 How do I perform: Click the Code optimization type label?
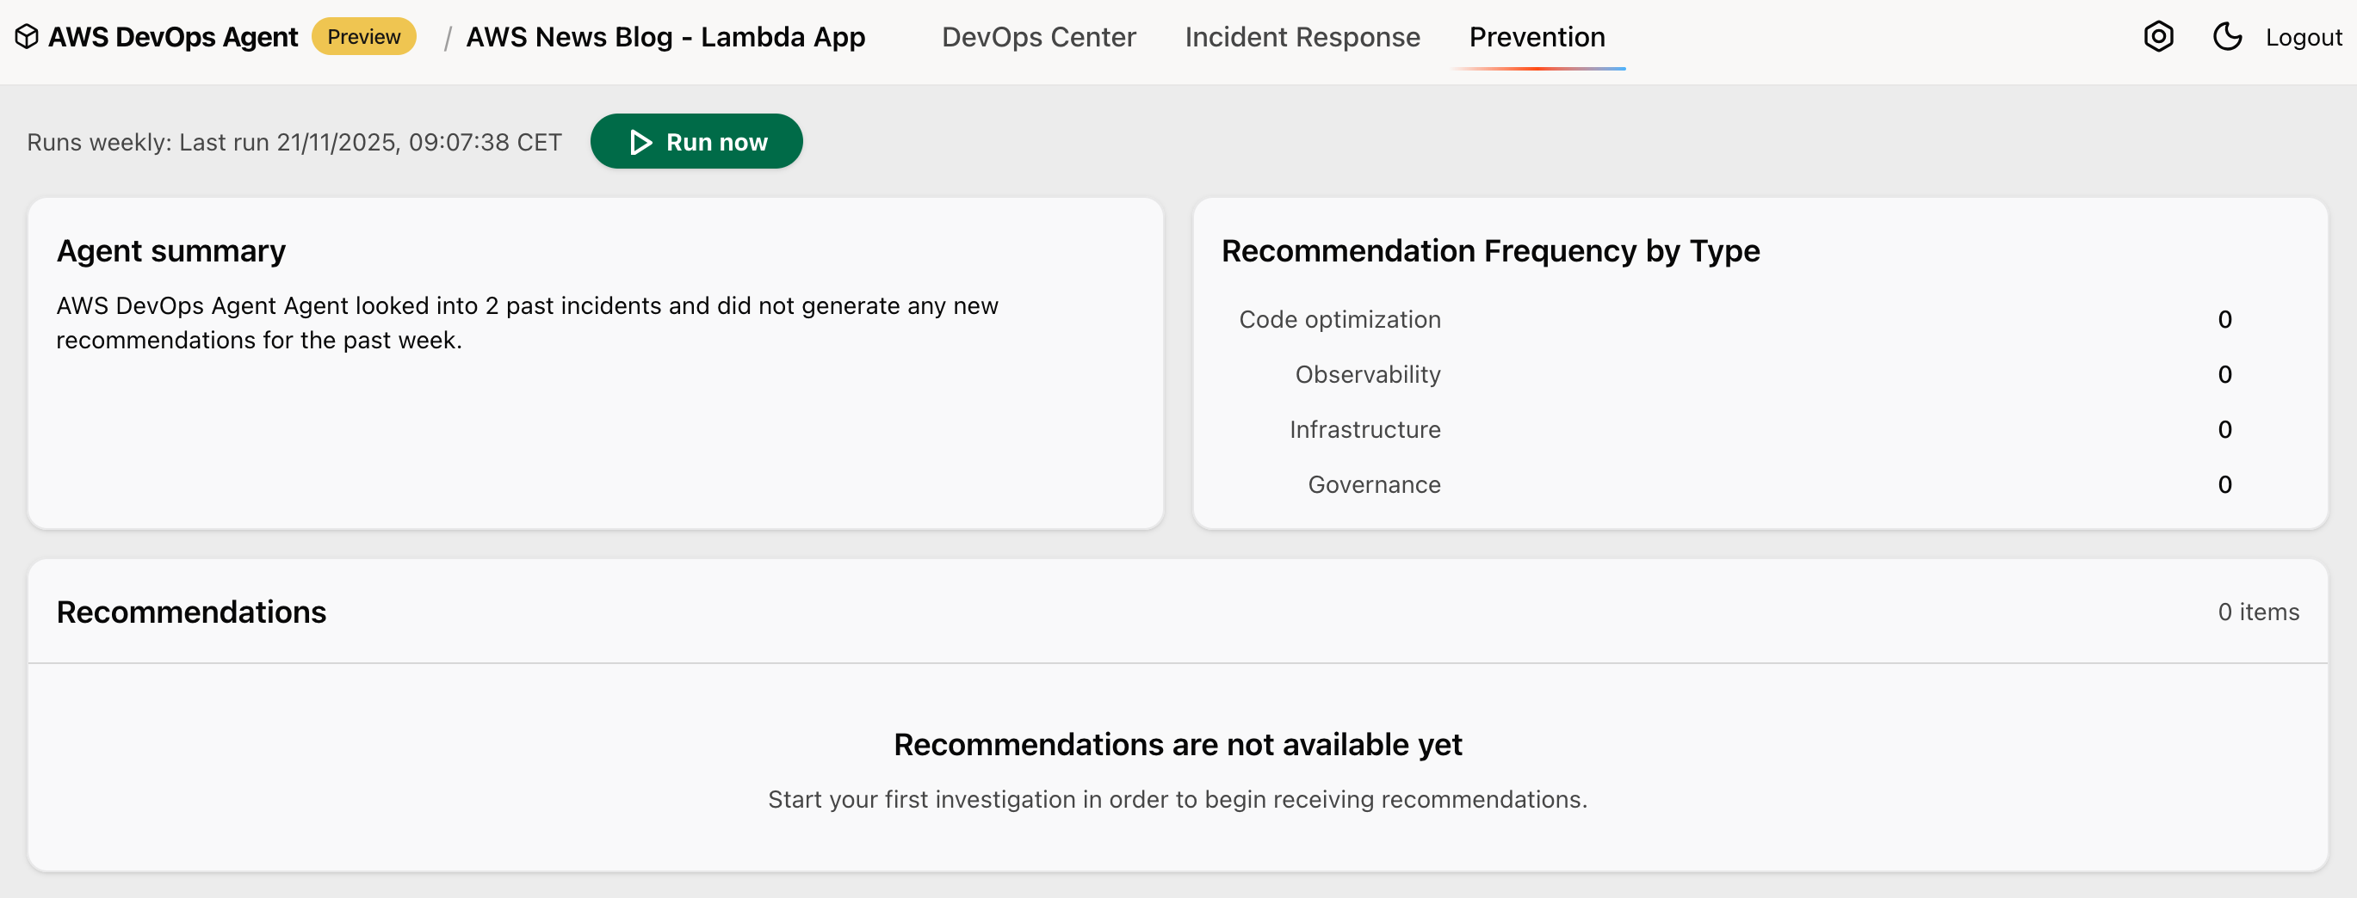pyautogui.click(x=1339, y=319)
